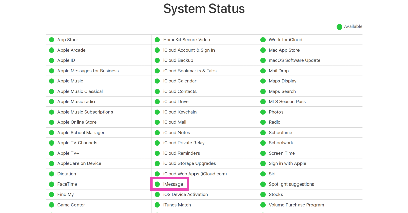Viewport: 408px width, 213px height.
Task: Select the Schooltime entry
Action: click(x=280, y=133)
